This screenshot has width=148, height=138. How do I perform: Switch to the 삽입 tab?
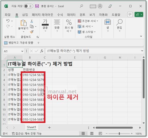click(x=25, y=15)
